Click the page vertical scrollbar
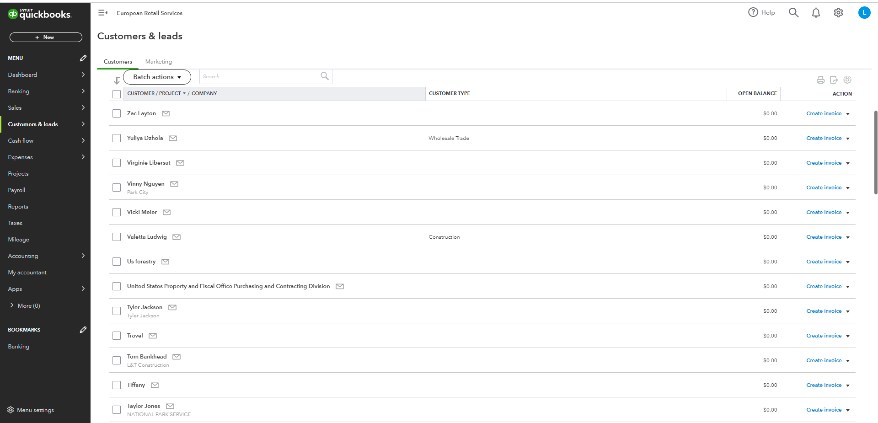This screenshot has width=878, height=423. (876, 152)
